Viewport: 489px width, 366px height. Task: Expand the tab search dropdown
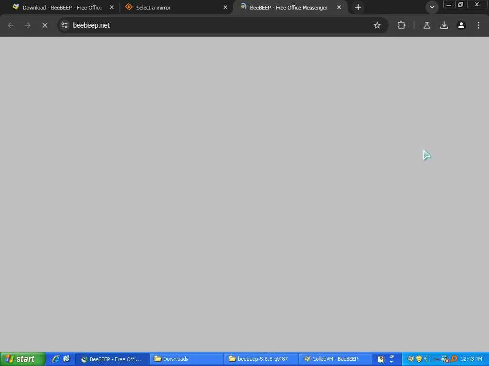(432, 7)
